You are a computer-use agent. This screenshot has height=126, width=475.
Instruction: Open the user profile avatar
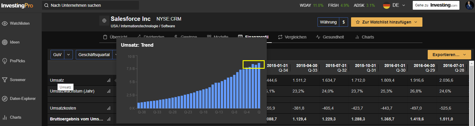469,5
